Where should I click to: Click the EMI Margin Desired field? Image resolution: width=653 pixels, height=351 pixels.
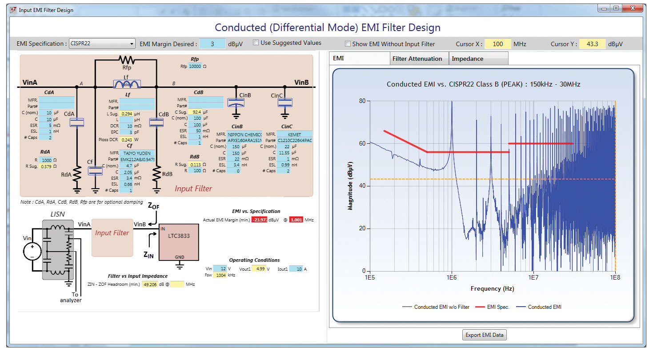click(212, 44)
